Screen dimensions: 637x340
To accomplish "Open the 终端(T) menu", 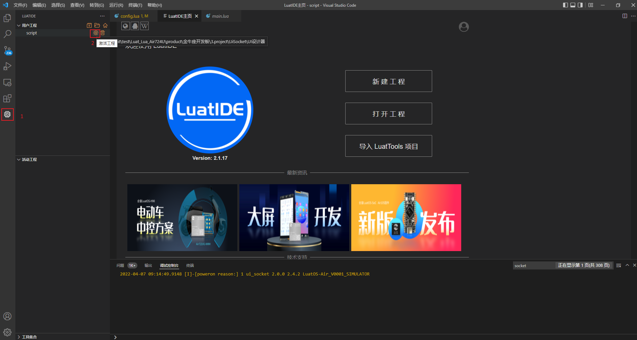I will [x=135, y=5].
